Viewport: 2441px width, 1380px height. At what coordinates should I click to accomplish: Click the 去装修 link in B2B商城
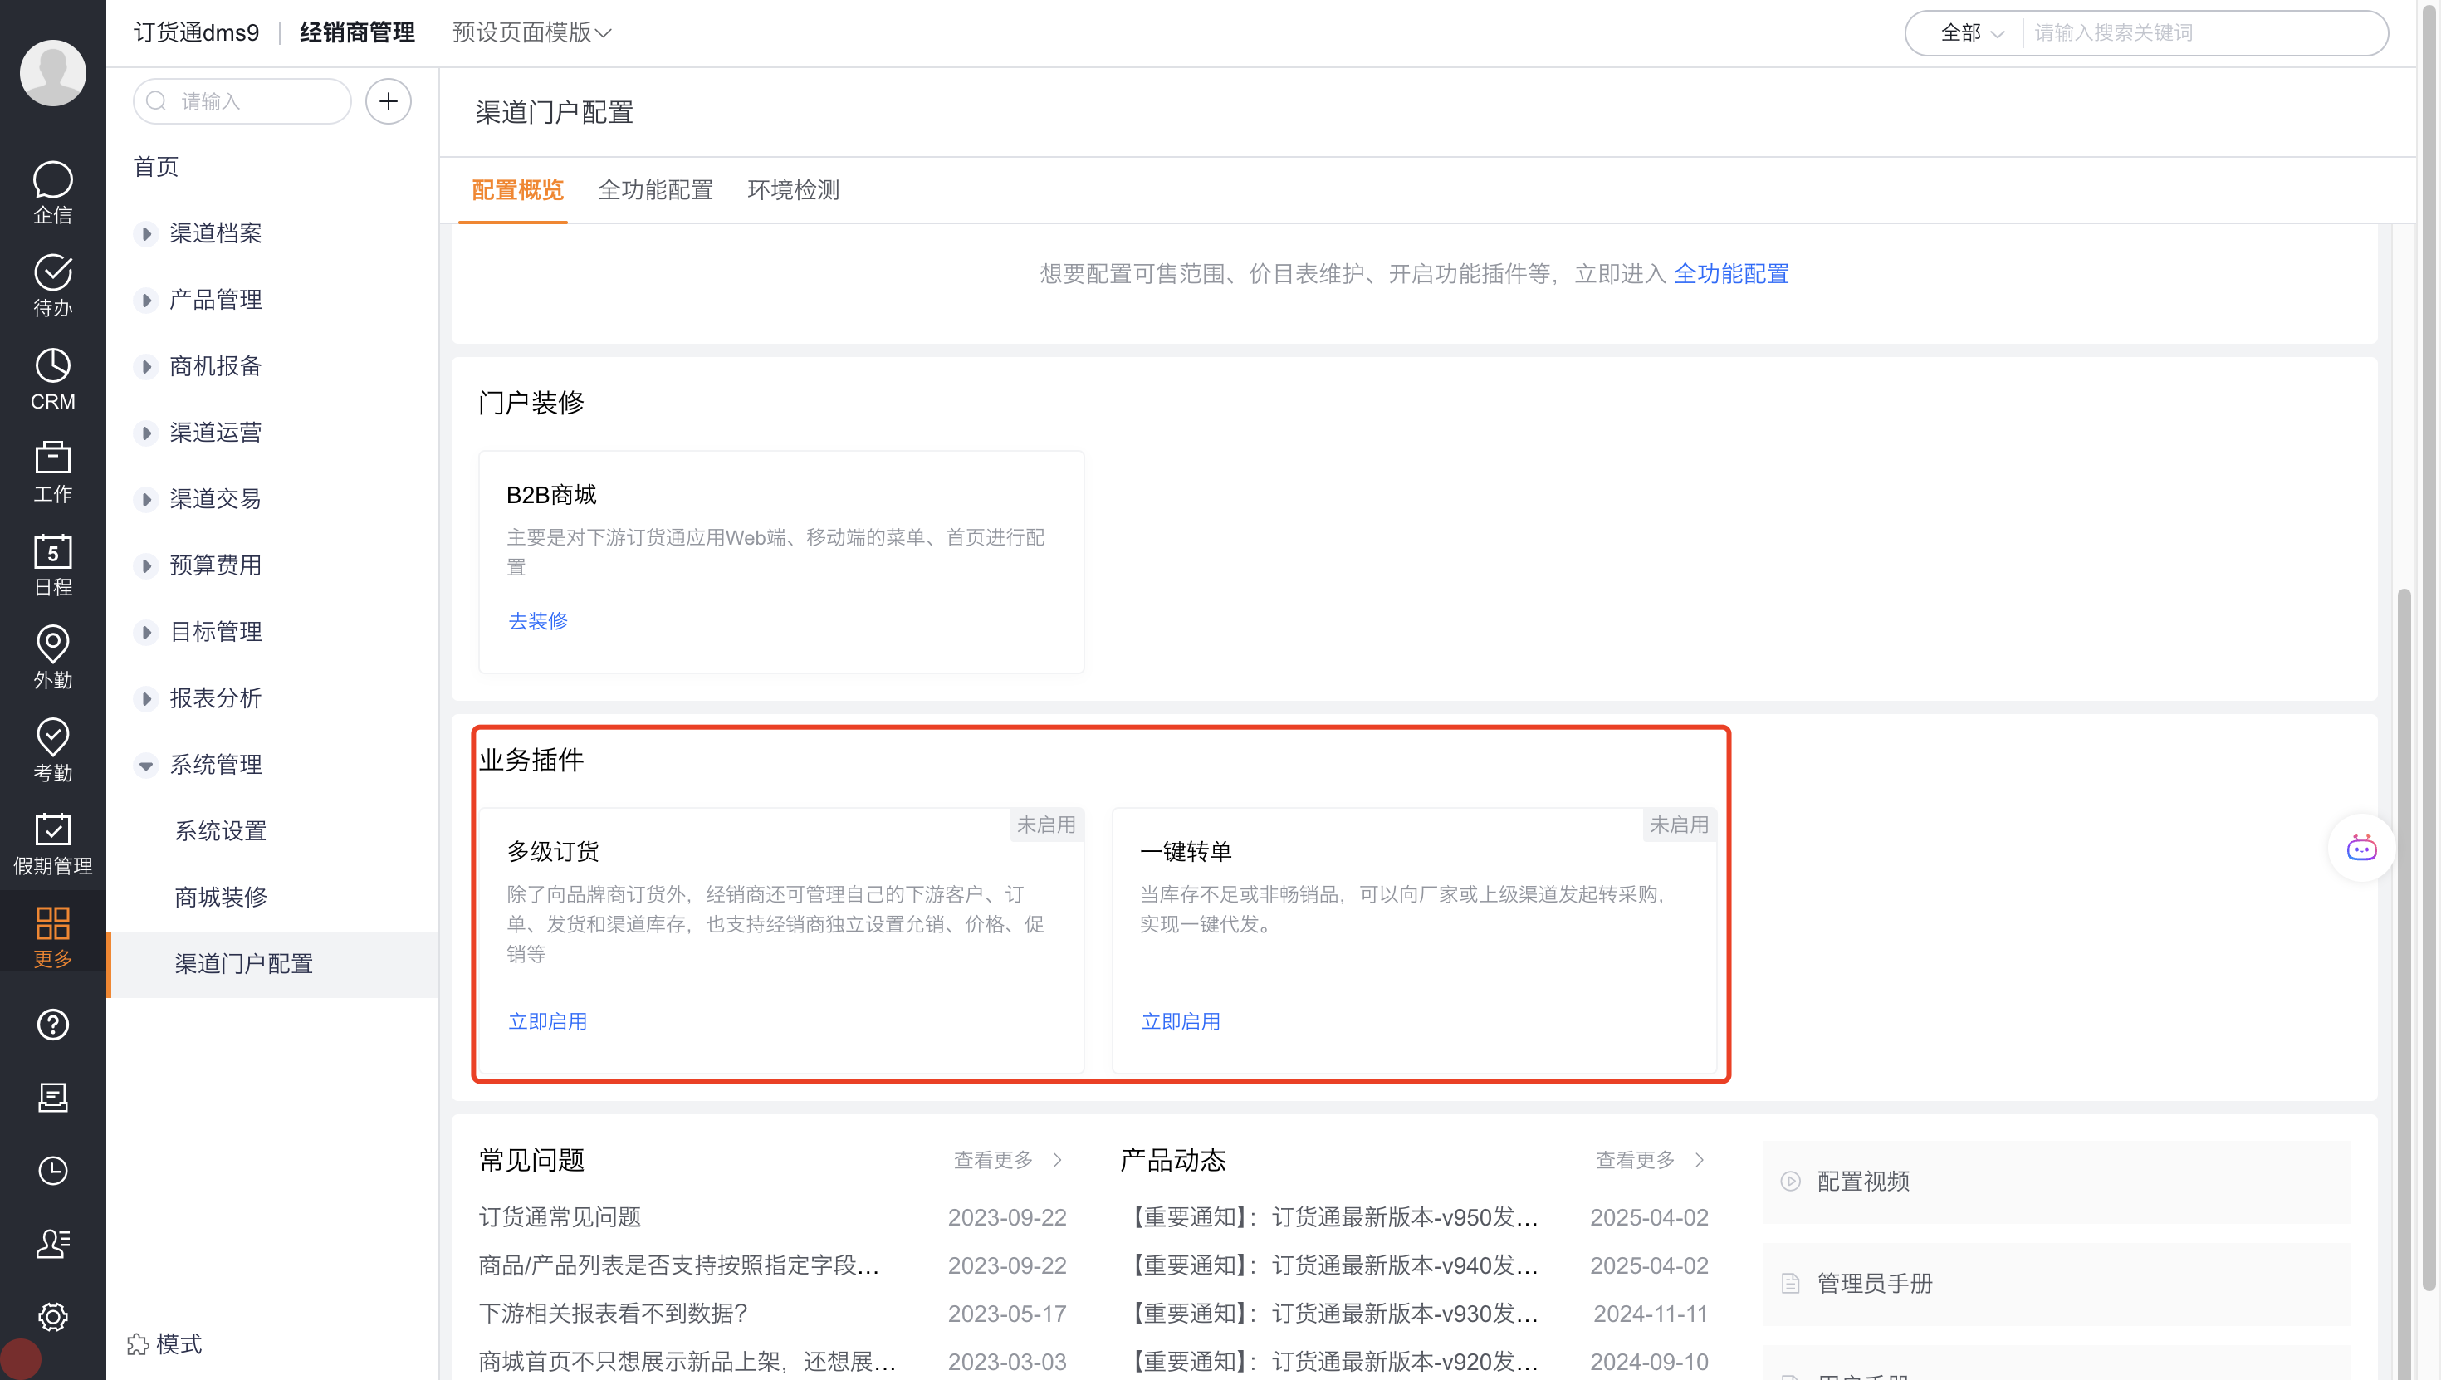pos(537,621)
